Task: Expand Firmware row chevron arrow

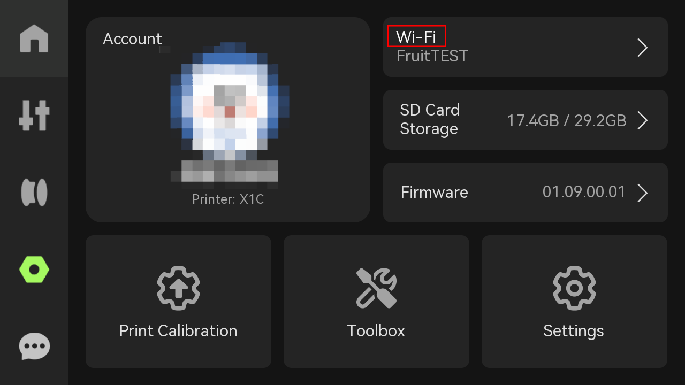Action: click(x=643, y=192)
